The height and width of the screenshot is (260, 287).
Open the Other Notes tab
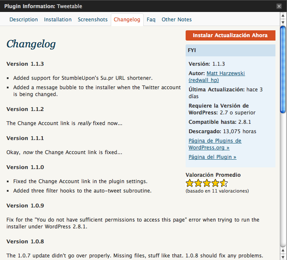(x=177, y=20)
